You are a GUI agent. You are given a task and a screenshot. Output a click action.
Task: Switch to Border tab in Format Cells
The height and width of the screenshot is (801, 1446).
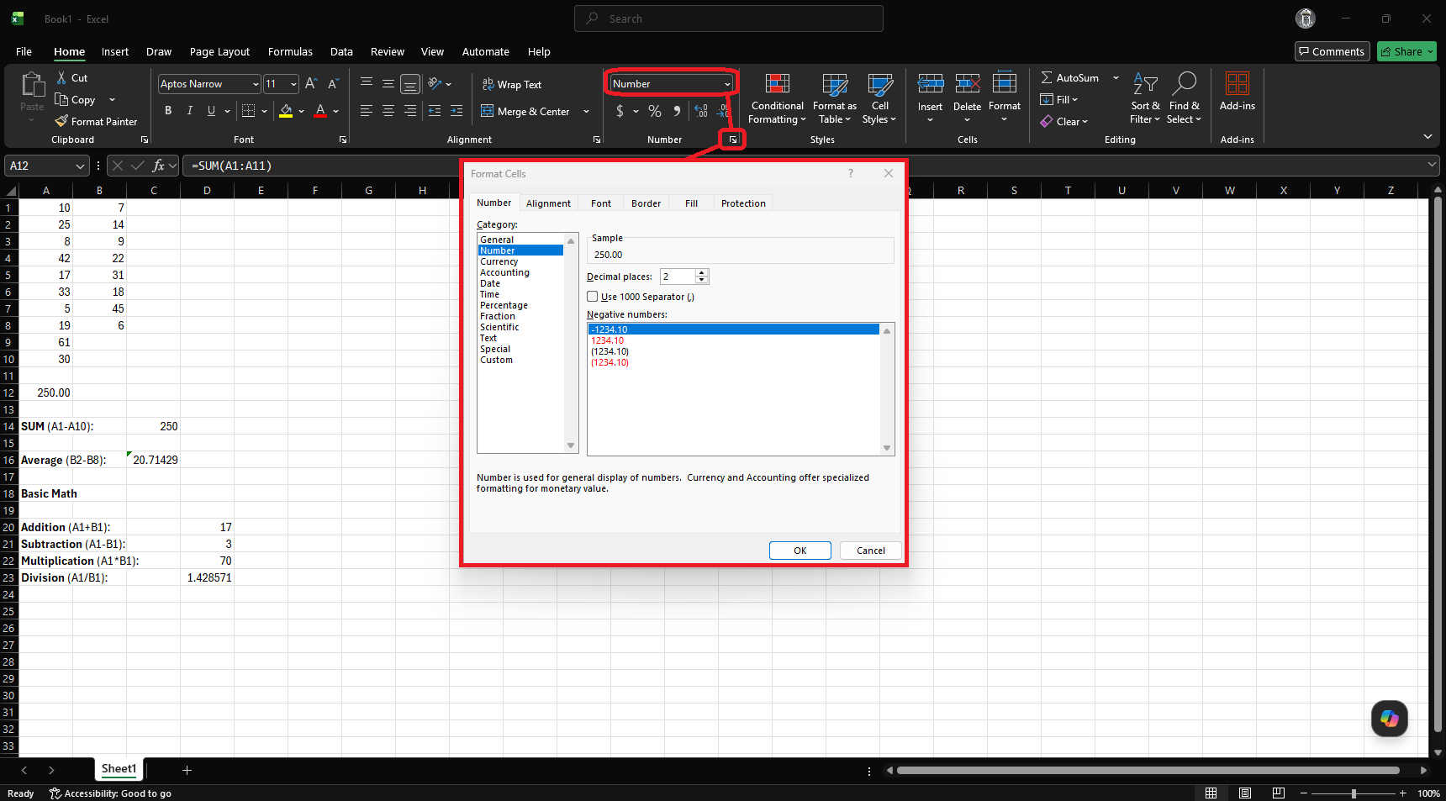pos(646,203)
